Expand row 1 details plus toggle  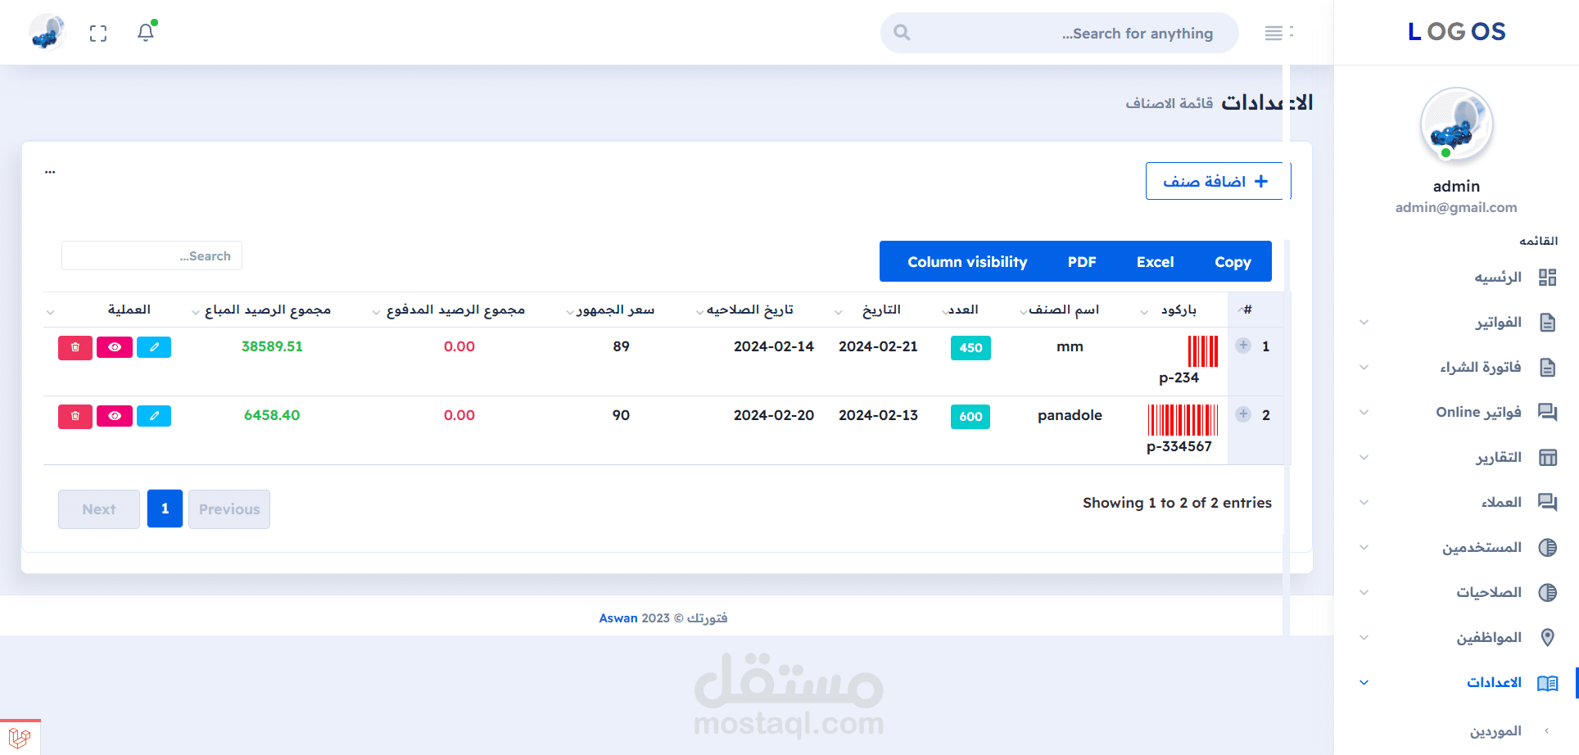(1243, 346)
